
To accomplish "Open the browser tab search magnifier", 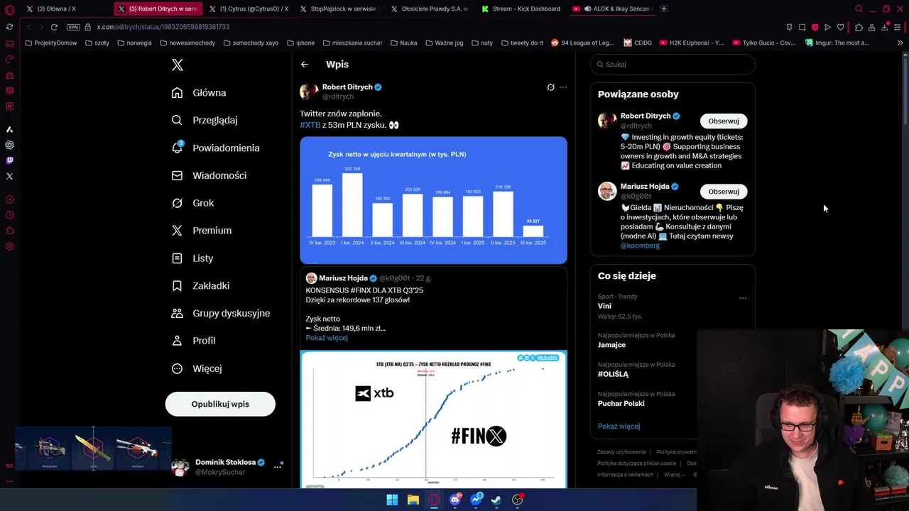I will coord(859,9).
